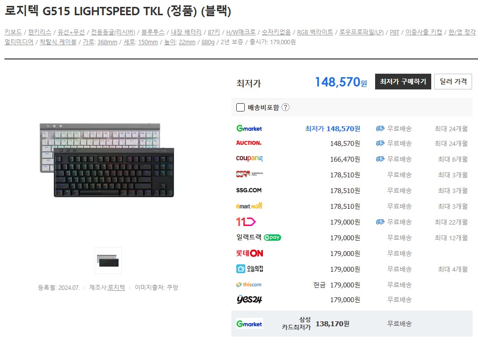Click the 로지텍 manufacturer link
The width and height of the screenshot is (478, 340).
tap(116, 287)
